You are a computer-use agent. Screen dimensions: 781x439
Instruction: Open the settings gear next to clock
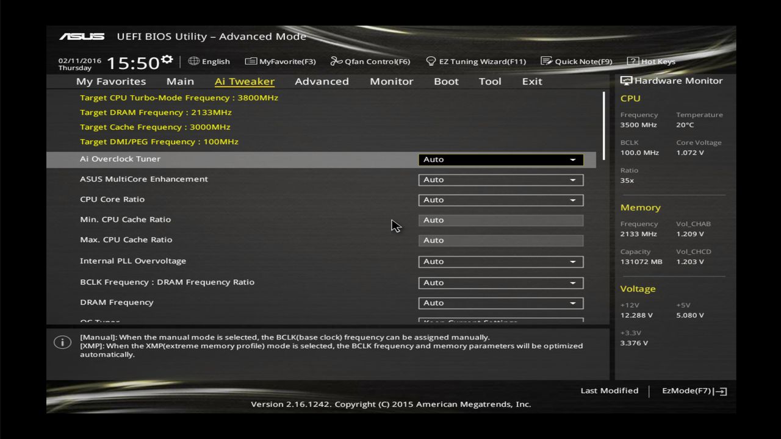click(167, 60)
